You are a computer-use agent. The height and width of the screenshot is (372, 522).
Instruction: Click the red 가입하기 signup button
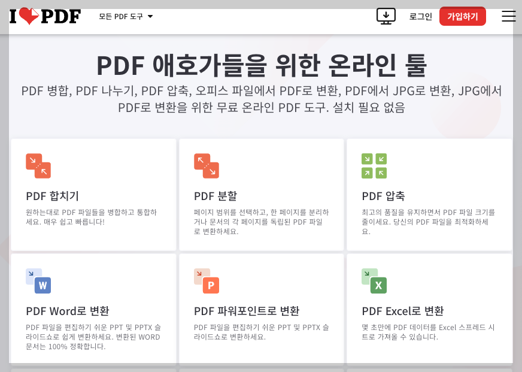pos(462,16)
